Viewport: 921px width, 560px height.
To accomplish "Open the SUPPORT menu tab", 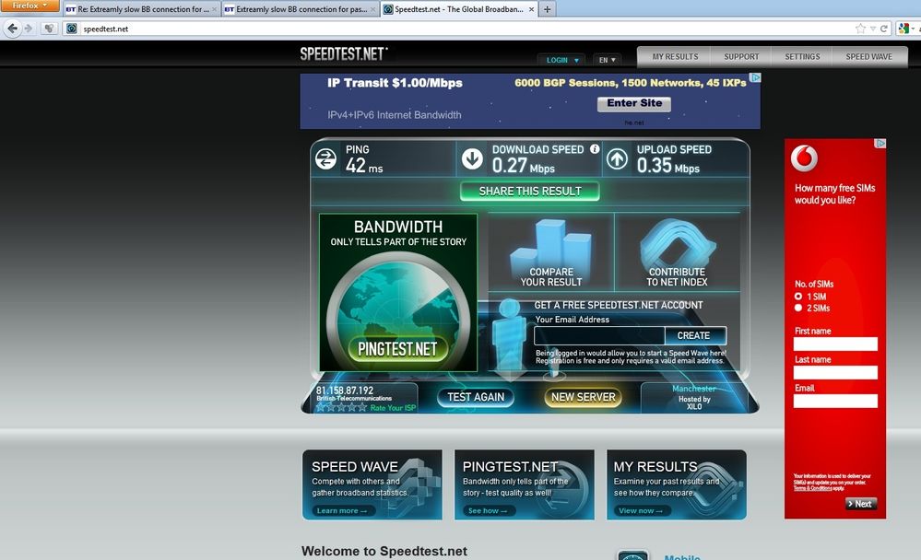I will (x=741, y=57).
